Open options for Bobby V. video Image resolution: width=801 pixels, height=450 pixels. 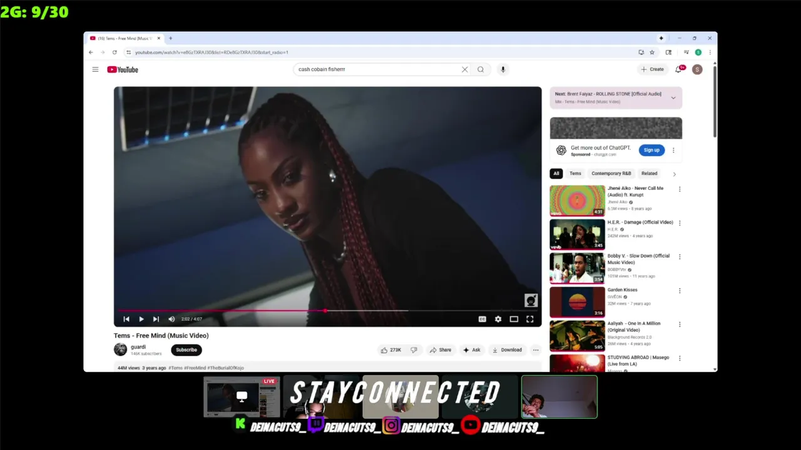[680, 256]
